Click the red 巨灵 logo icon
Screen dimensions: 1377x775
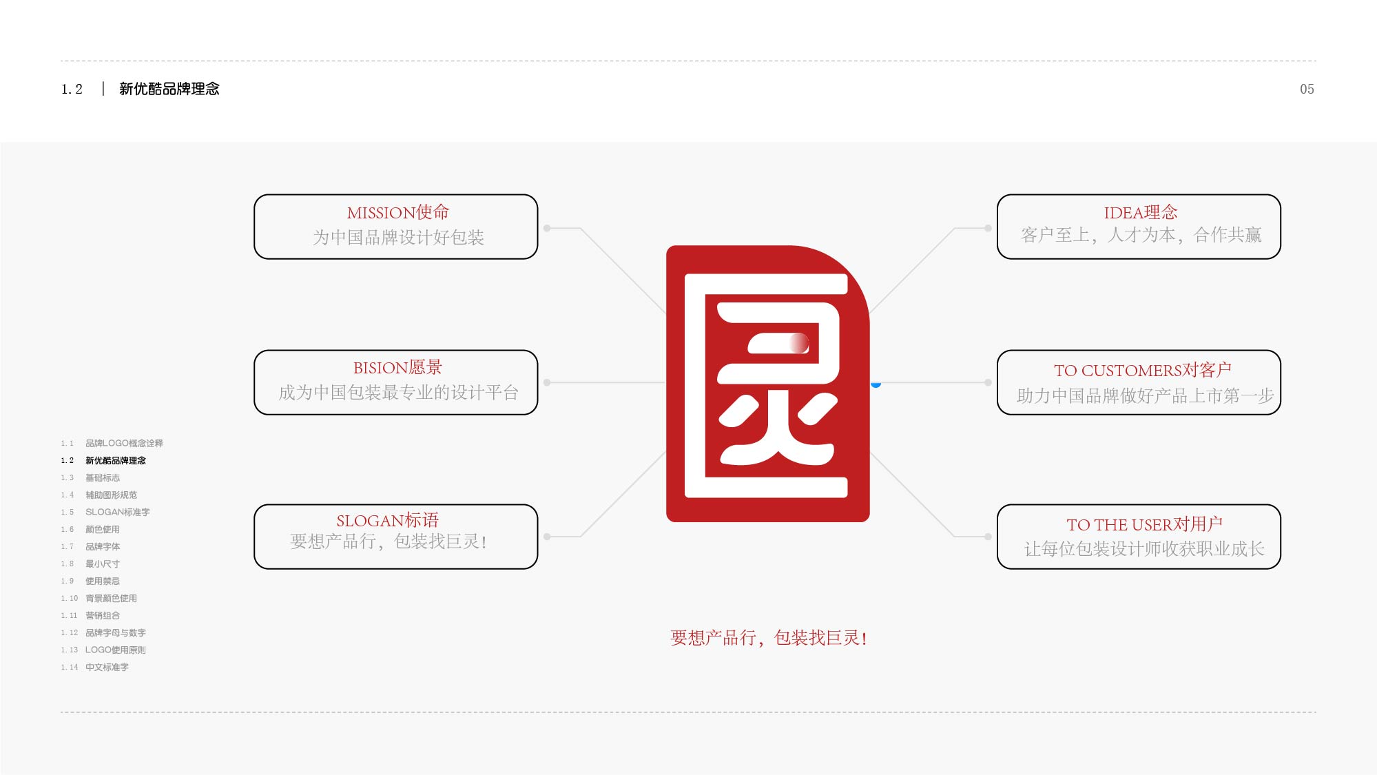(768, 382)
